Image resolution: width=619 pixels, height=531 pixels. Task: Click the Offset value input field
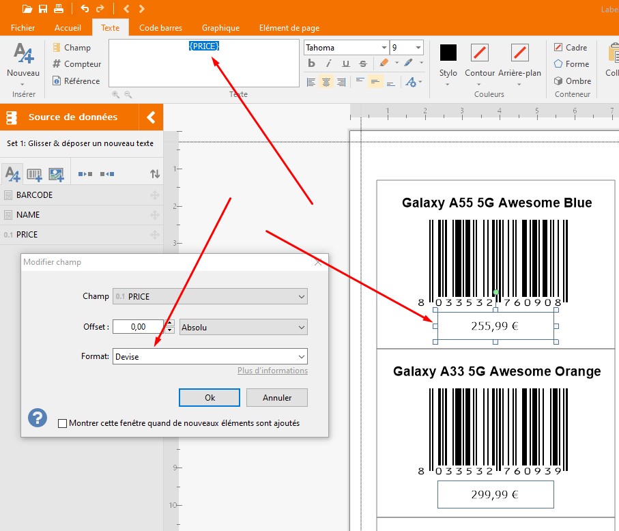pos(138,328)
